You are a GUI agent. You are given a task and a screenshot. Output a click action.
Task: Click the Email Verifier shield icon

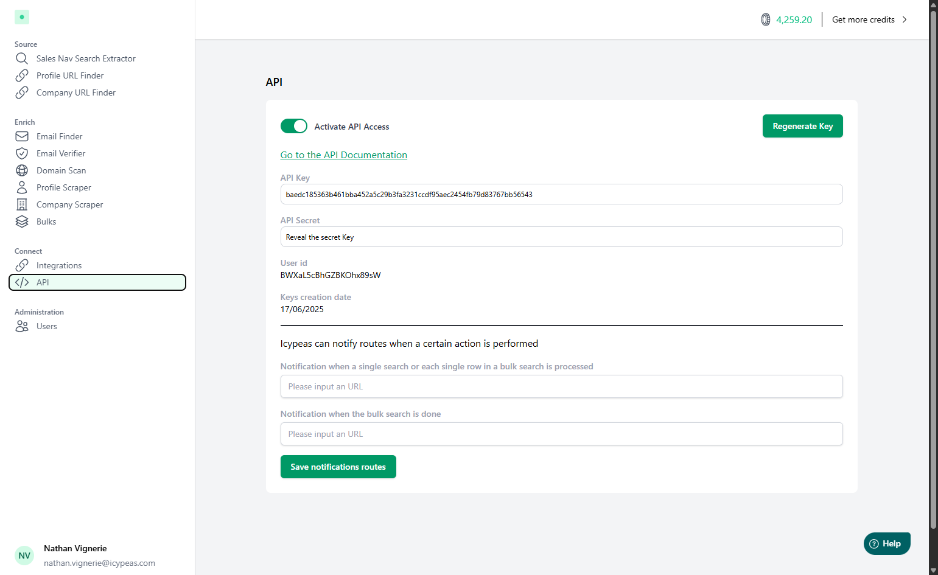22,153
